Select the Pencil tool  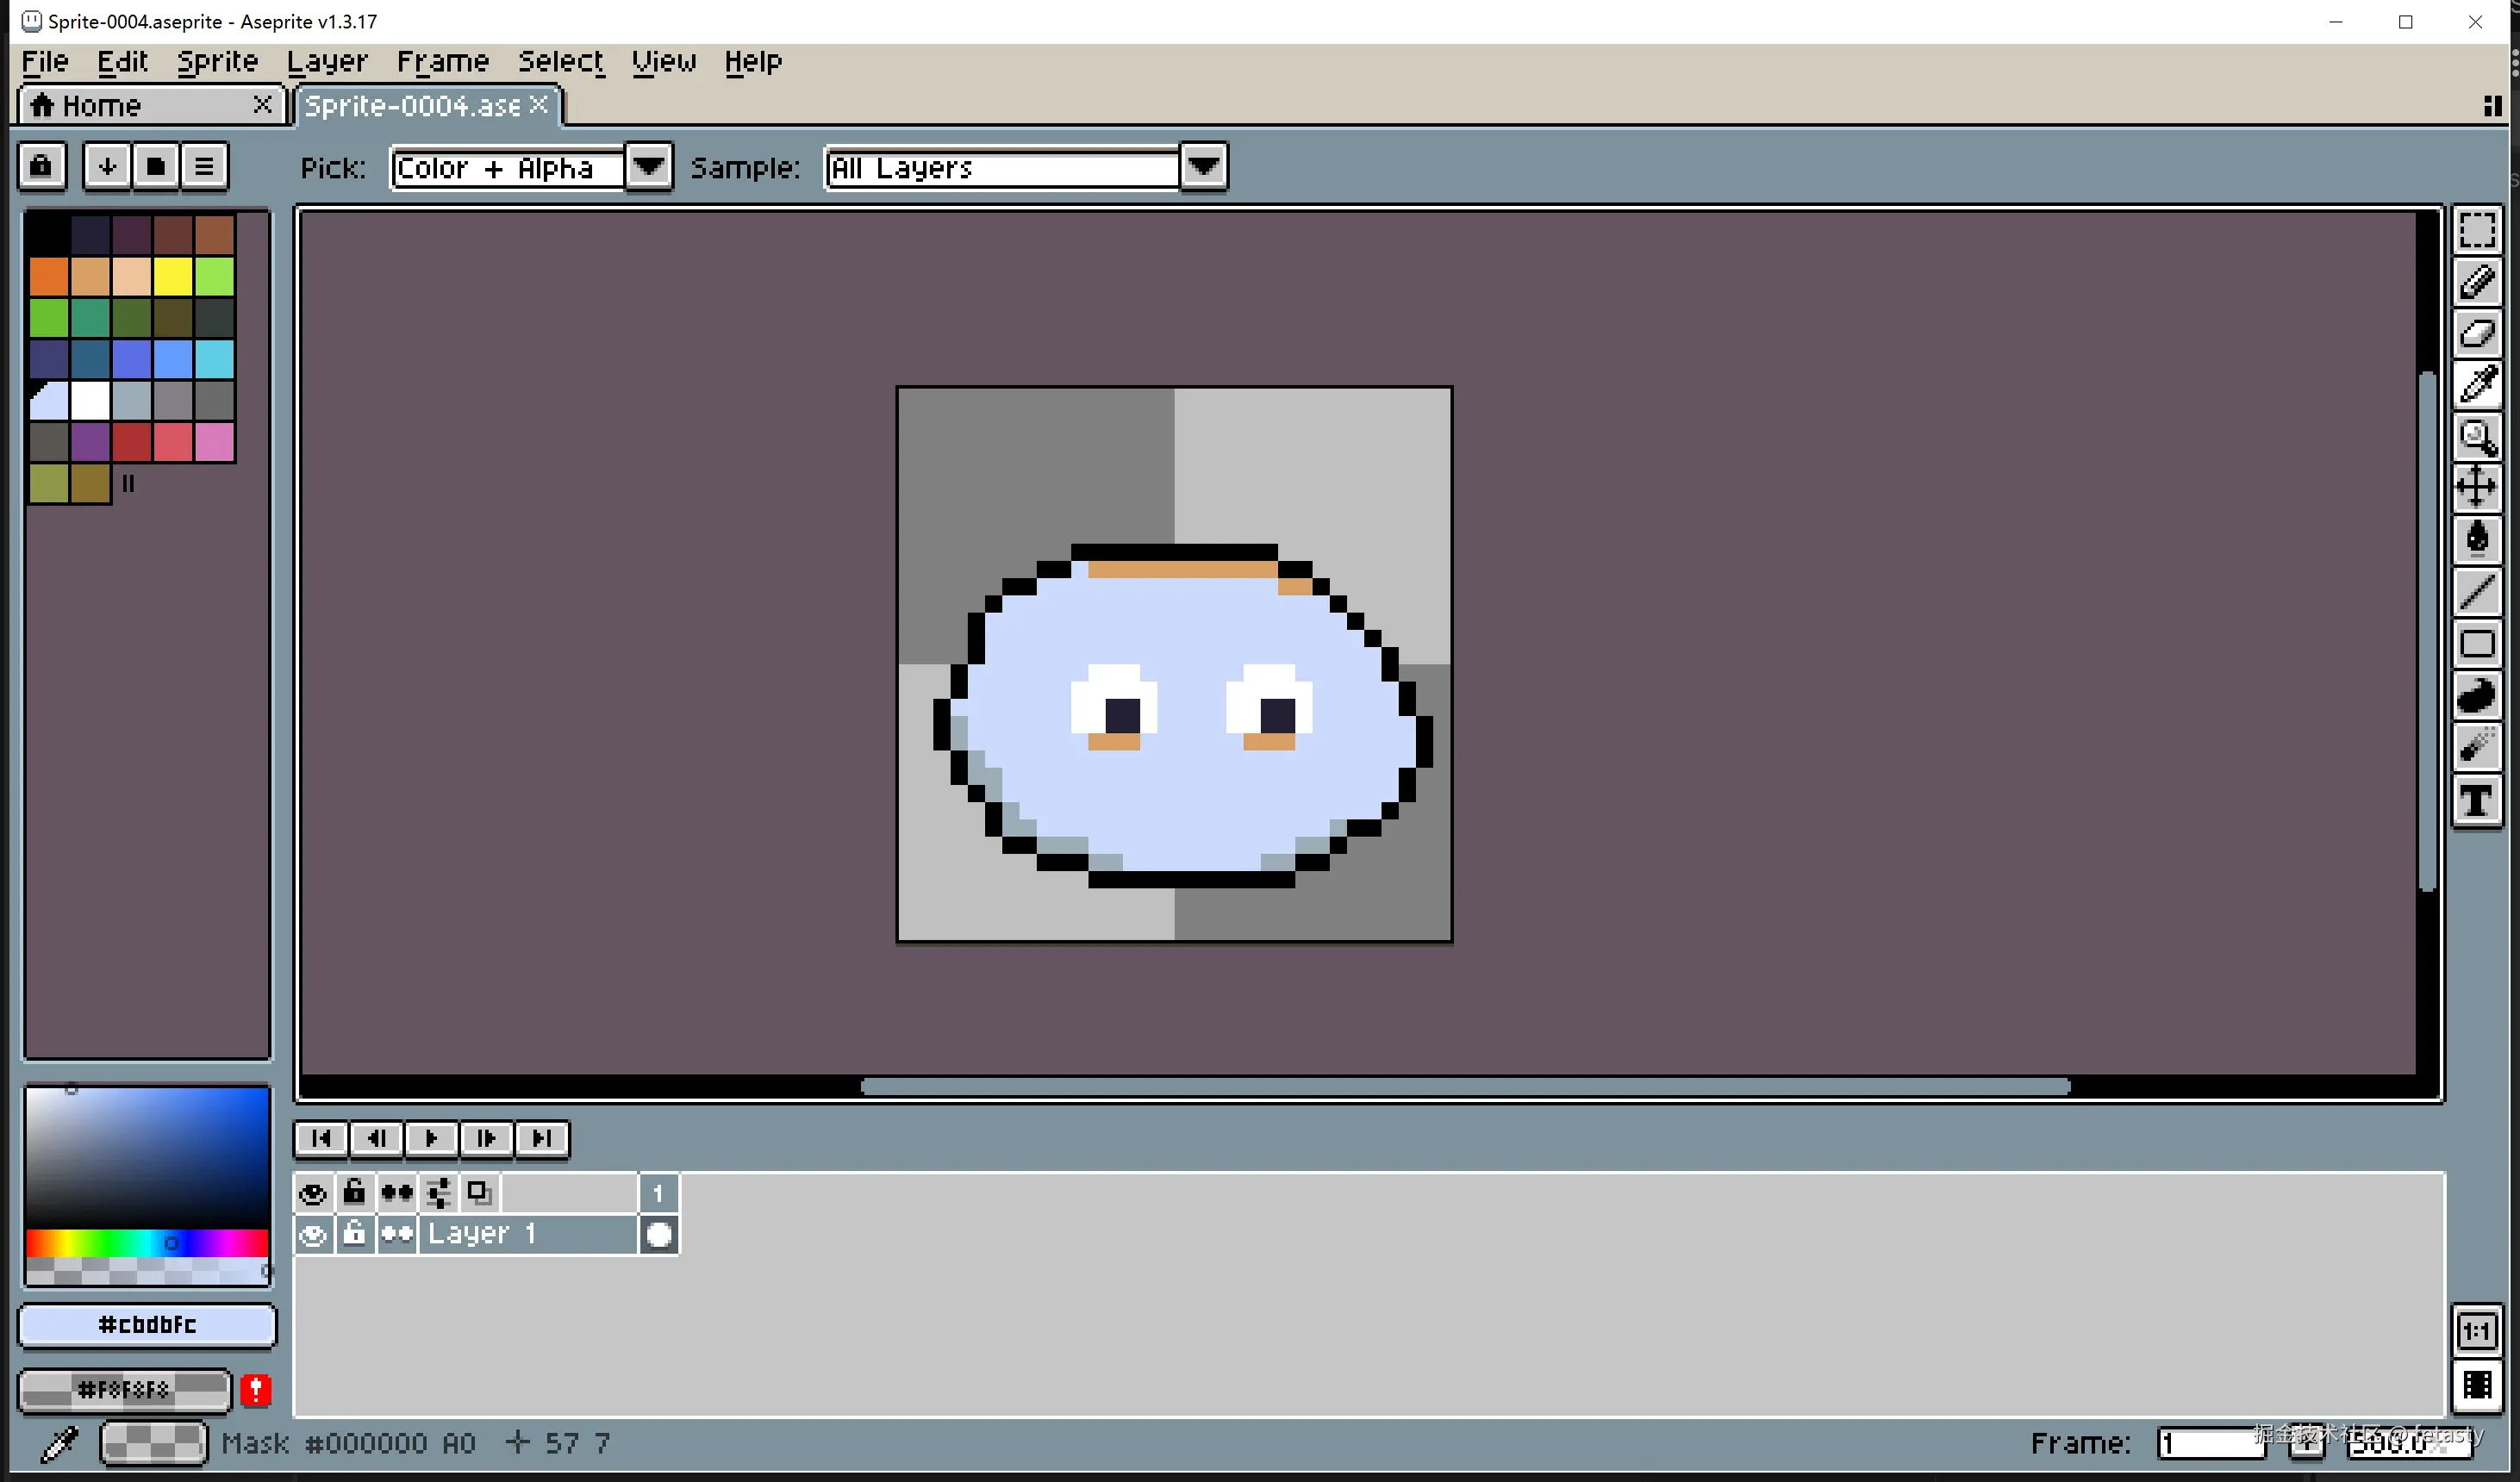(2476, 283)
